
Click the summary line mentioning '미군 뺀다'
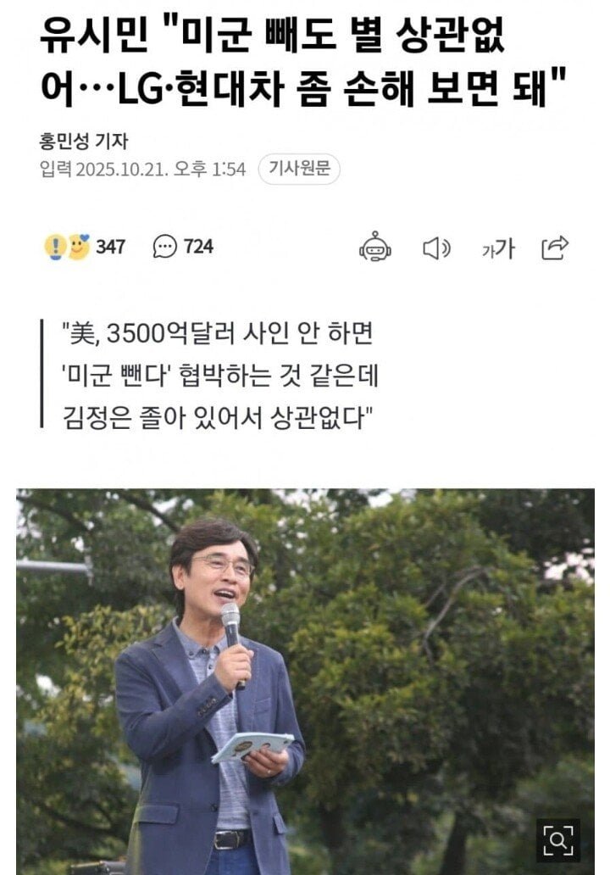click(x=219, y=375)
